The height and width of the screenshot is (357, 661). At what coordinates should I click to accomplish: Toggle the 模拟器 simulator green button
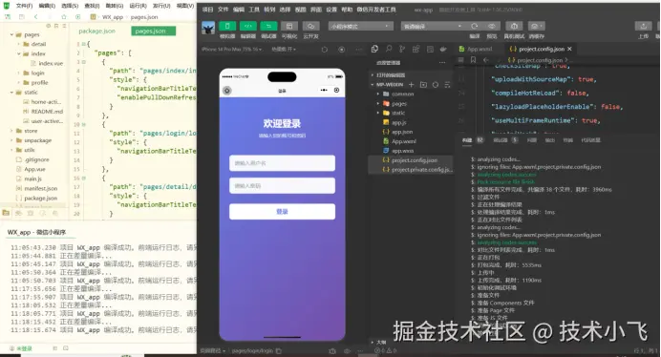tap(227, 26)
